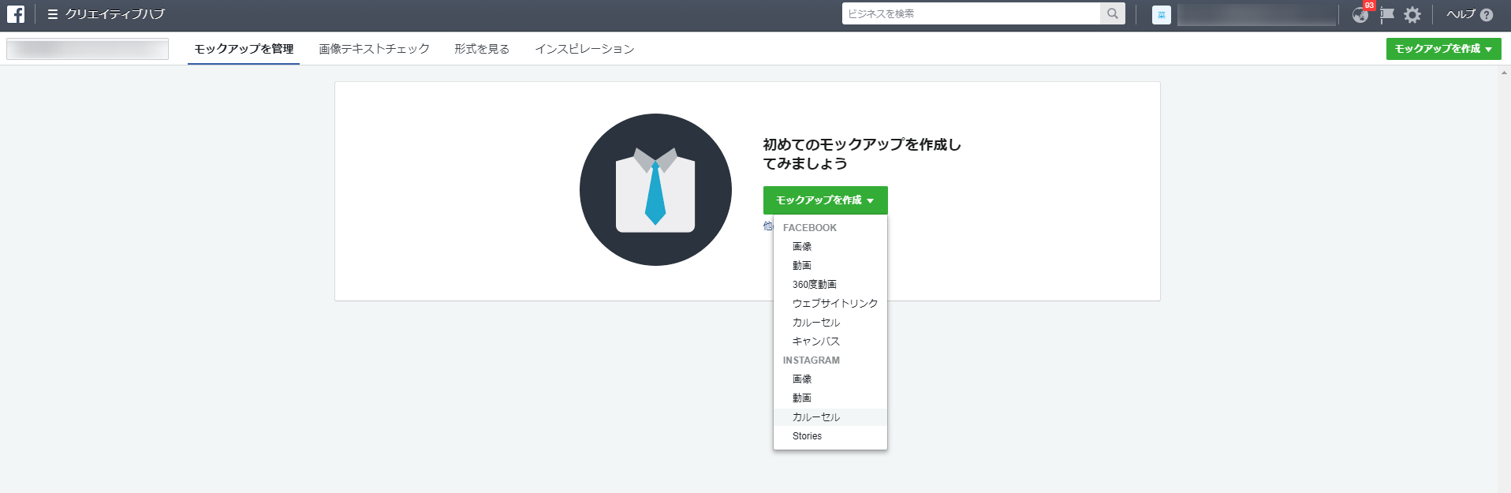The height and width of the screenshot is (493, 1511).
Task: Click the business account icon beside search
Action: click(x=1161, y=14)
